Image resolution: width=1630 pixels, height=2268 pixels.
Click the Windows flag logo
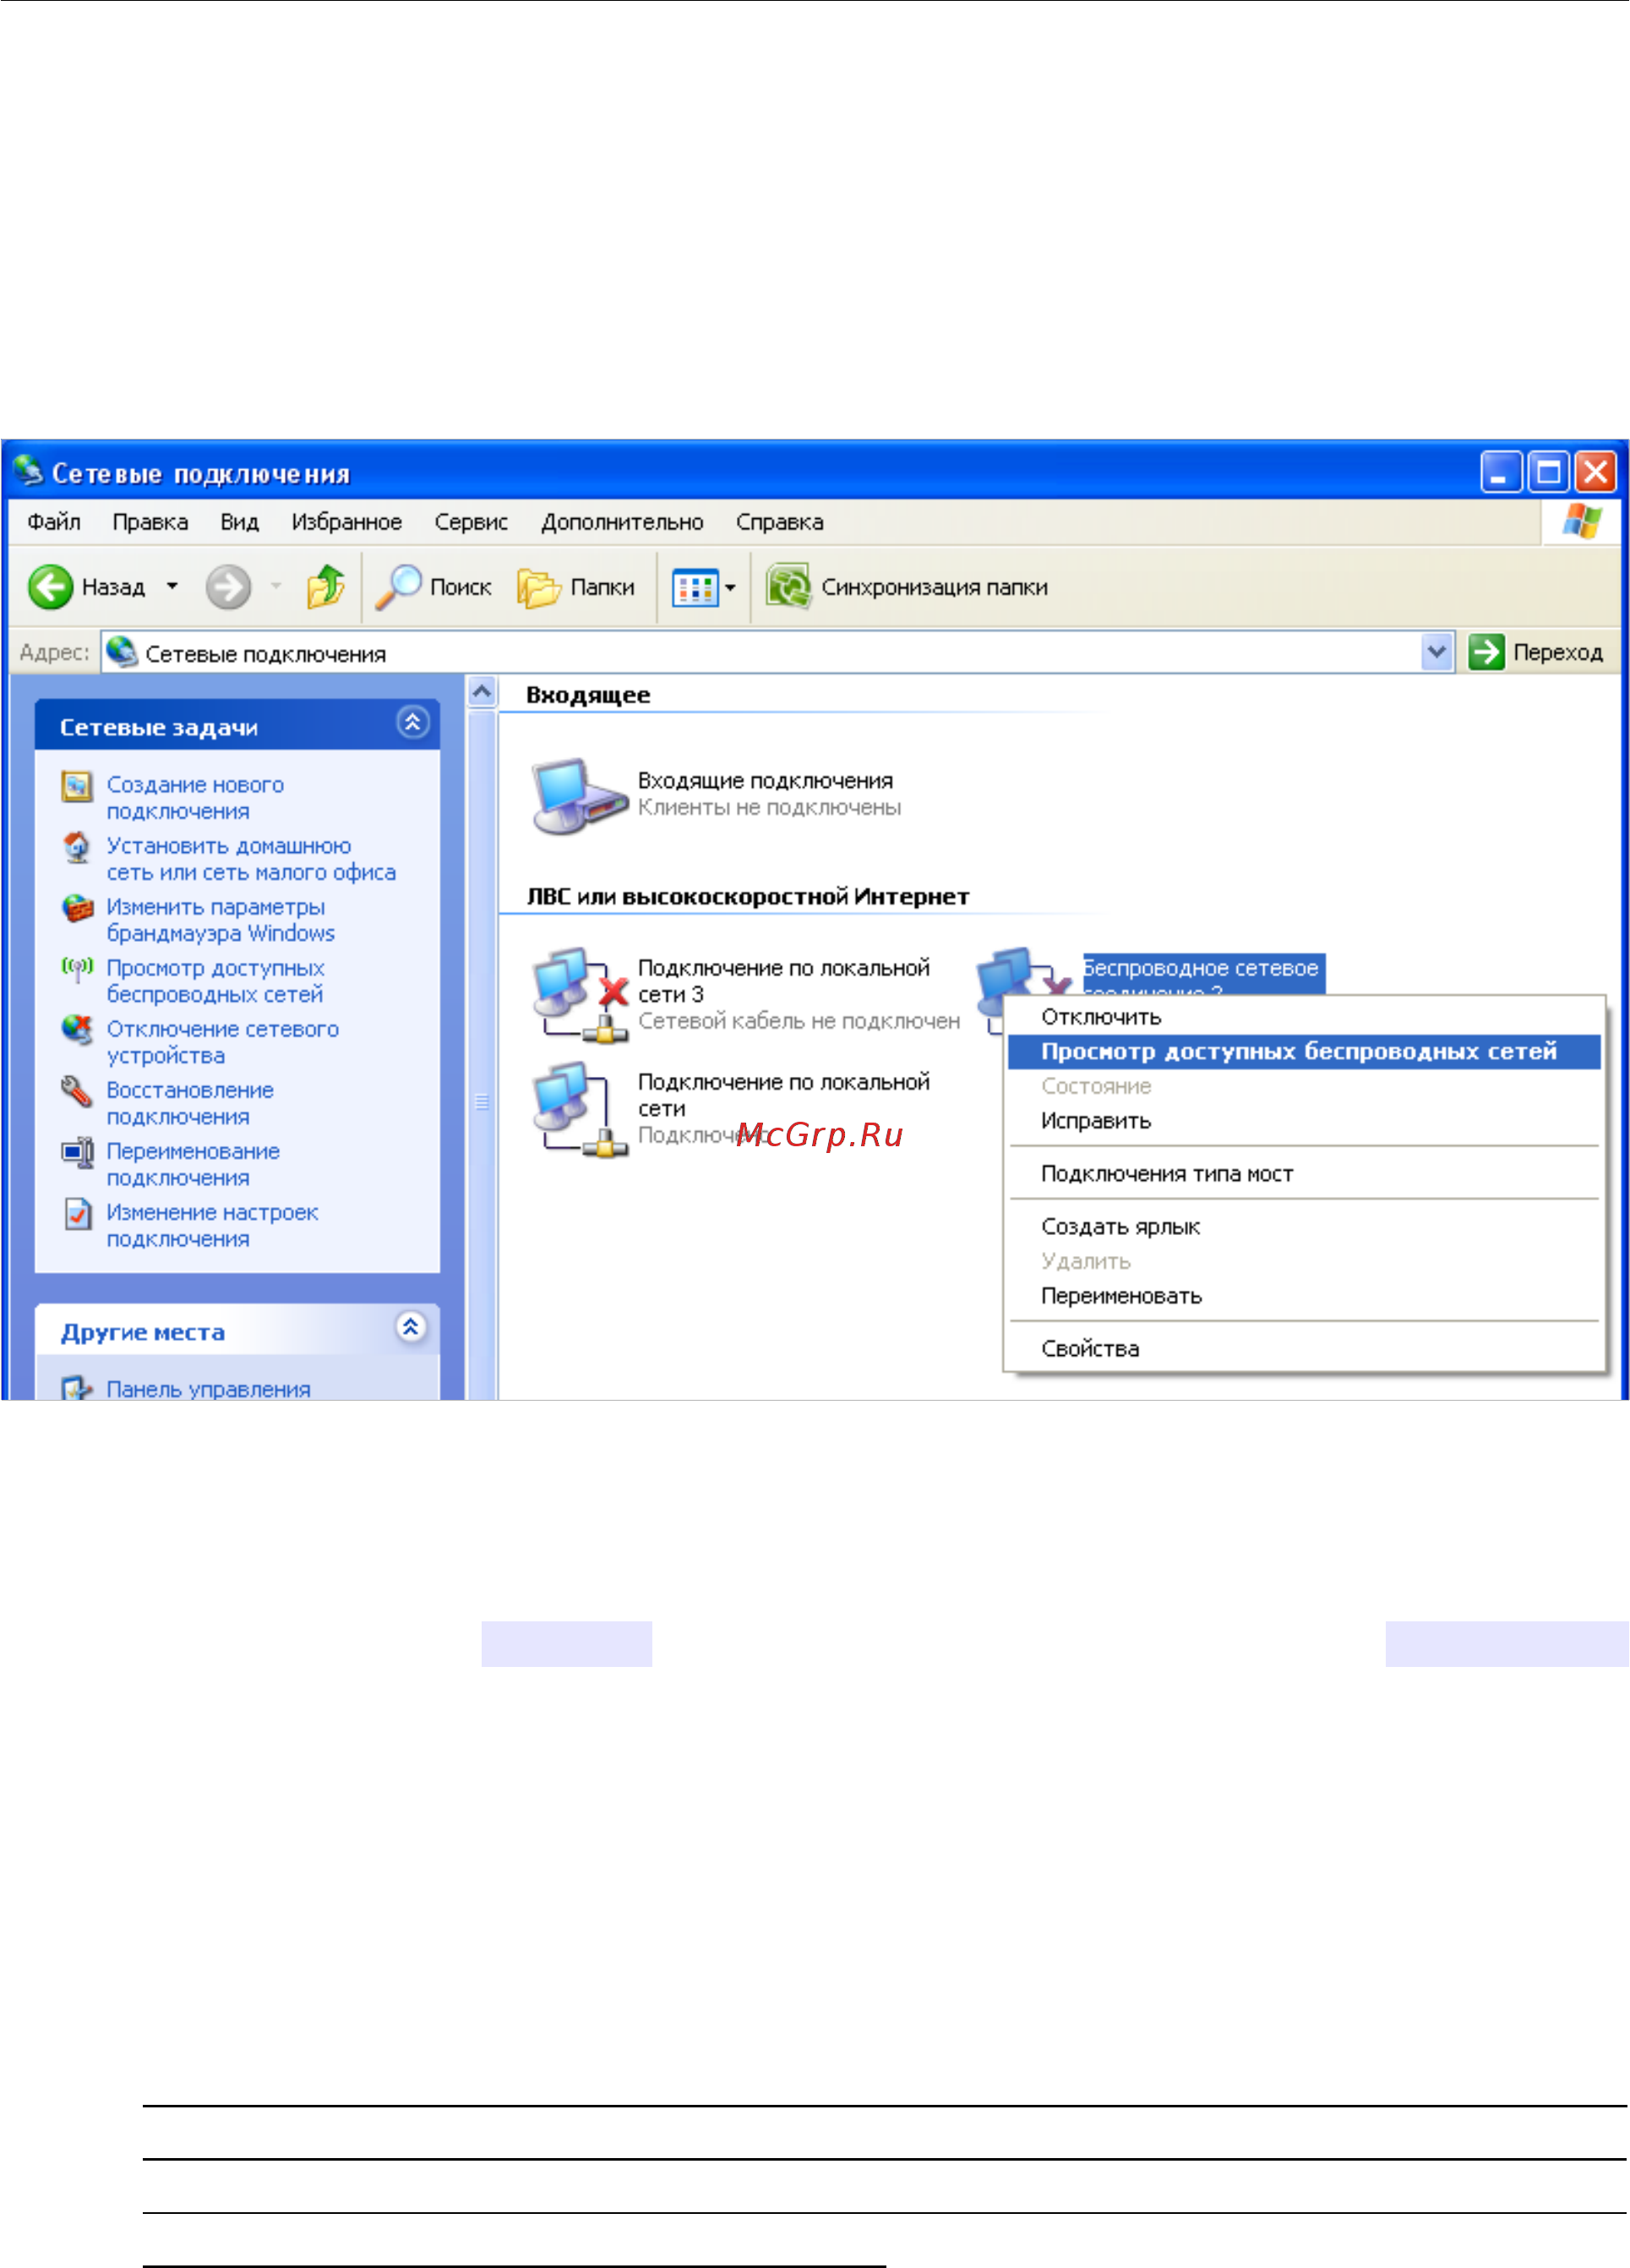click(x=1581, y=522)
